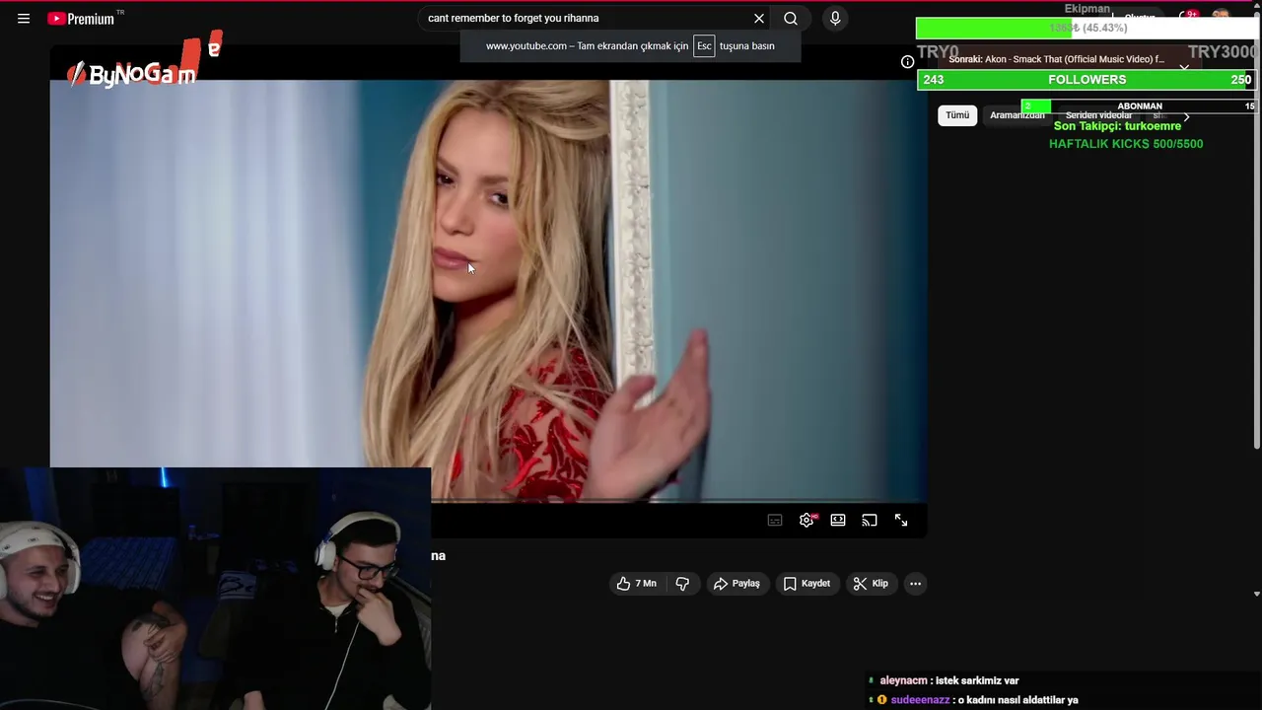Open next video Akon - Smack That
The width and height of the screenshot is (1262, 710).
tap(1056, 59)
